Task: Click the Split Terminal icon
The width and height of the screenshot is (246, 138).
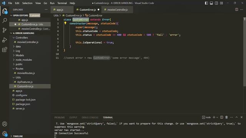Action: [221, 117]
